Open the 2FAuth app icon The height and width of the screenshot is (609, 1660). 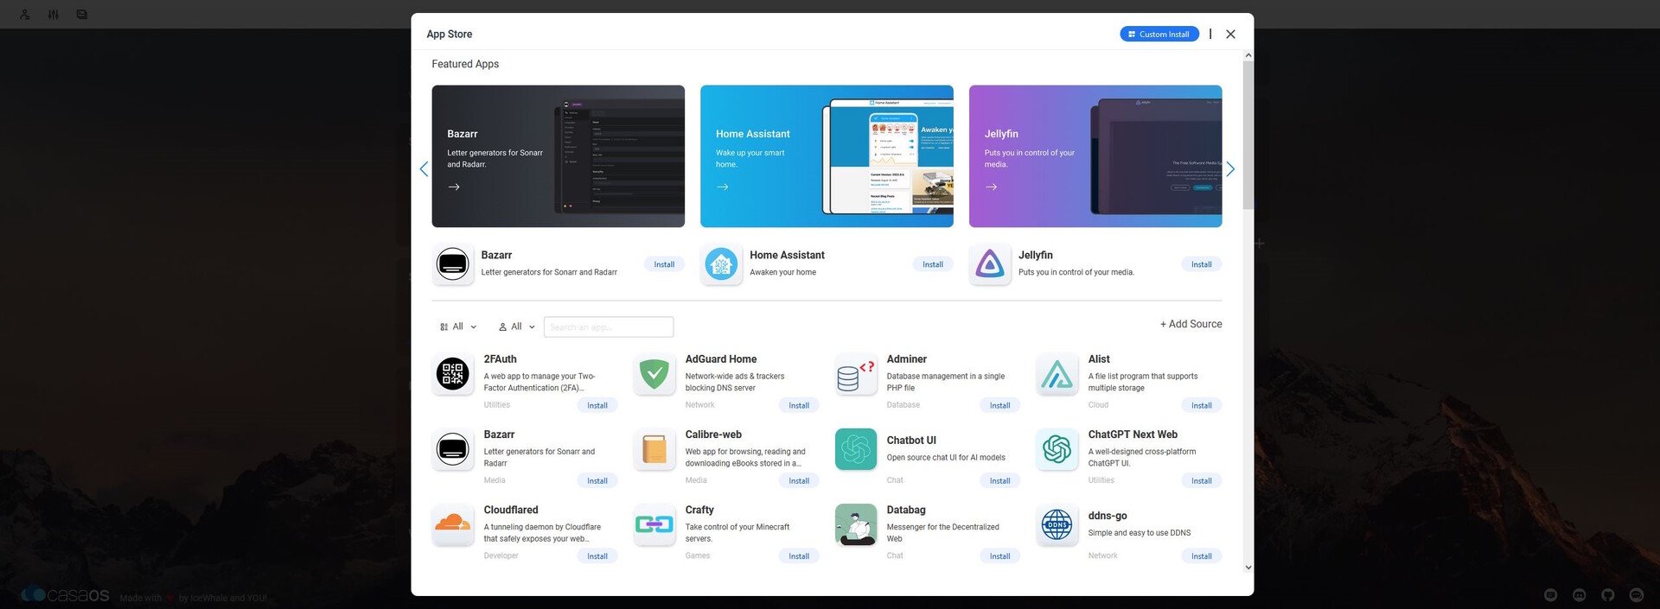tap(453, 374)
